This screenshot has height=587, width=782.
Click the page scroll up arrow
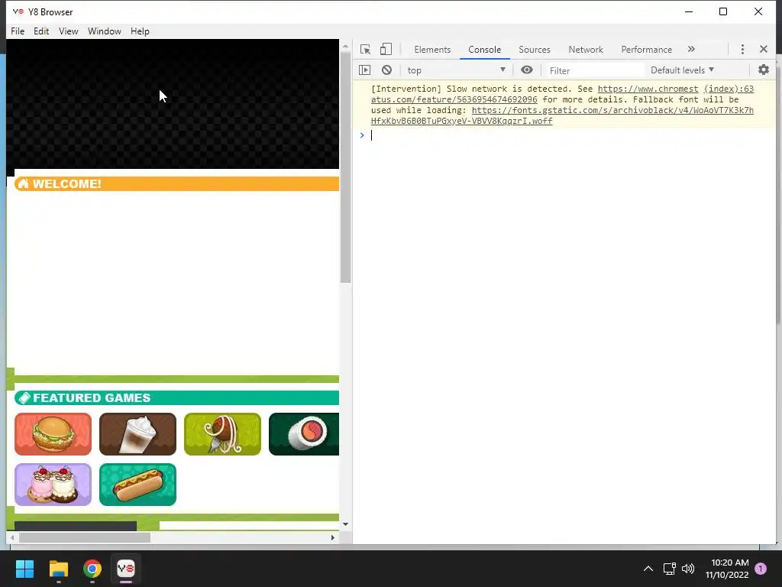point(345,46)
